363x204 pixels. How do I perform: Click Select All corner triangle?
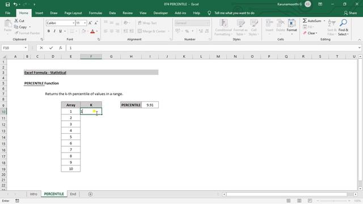click(4, 57)
